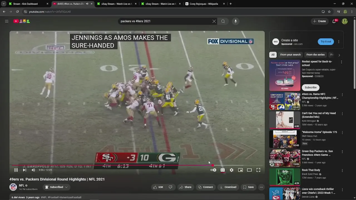Open menu for 49ers vs. Rams video
Screen dimensions: 356x200
(342, 95)
